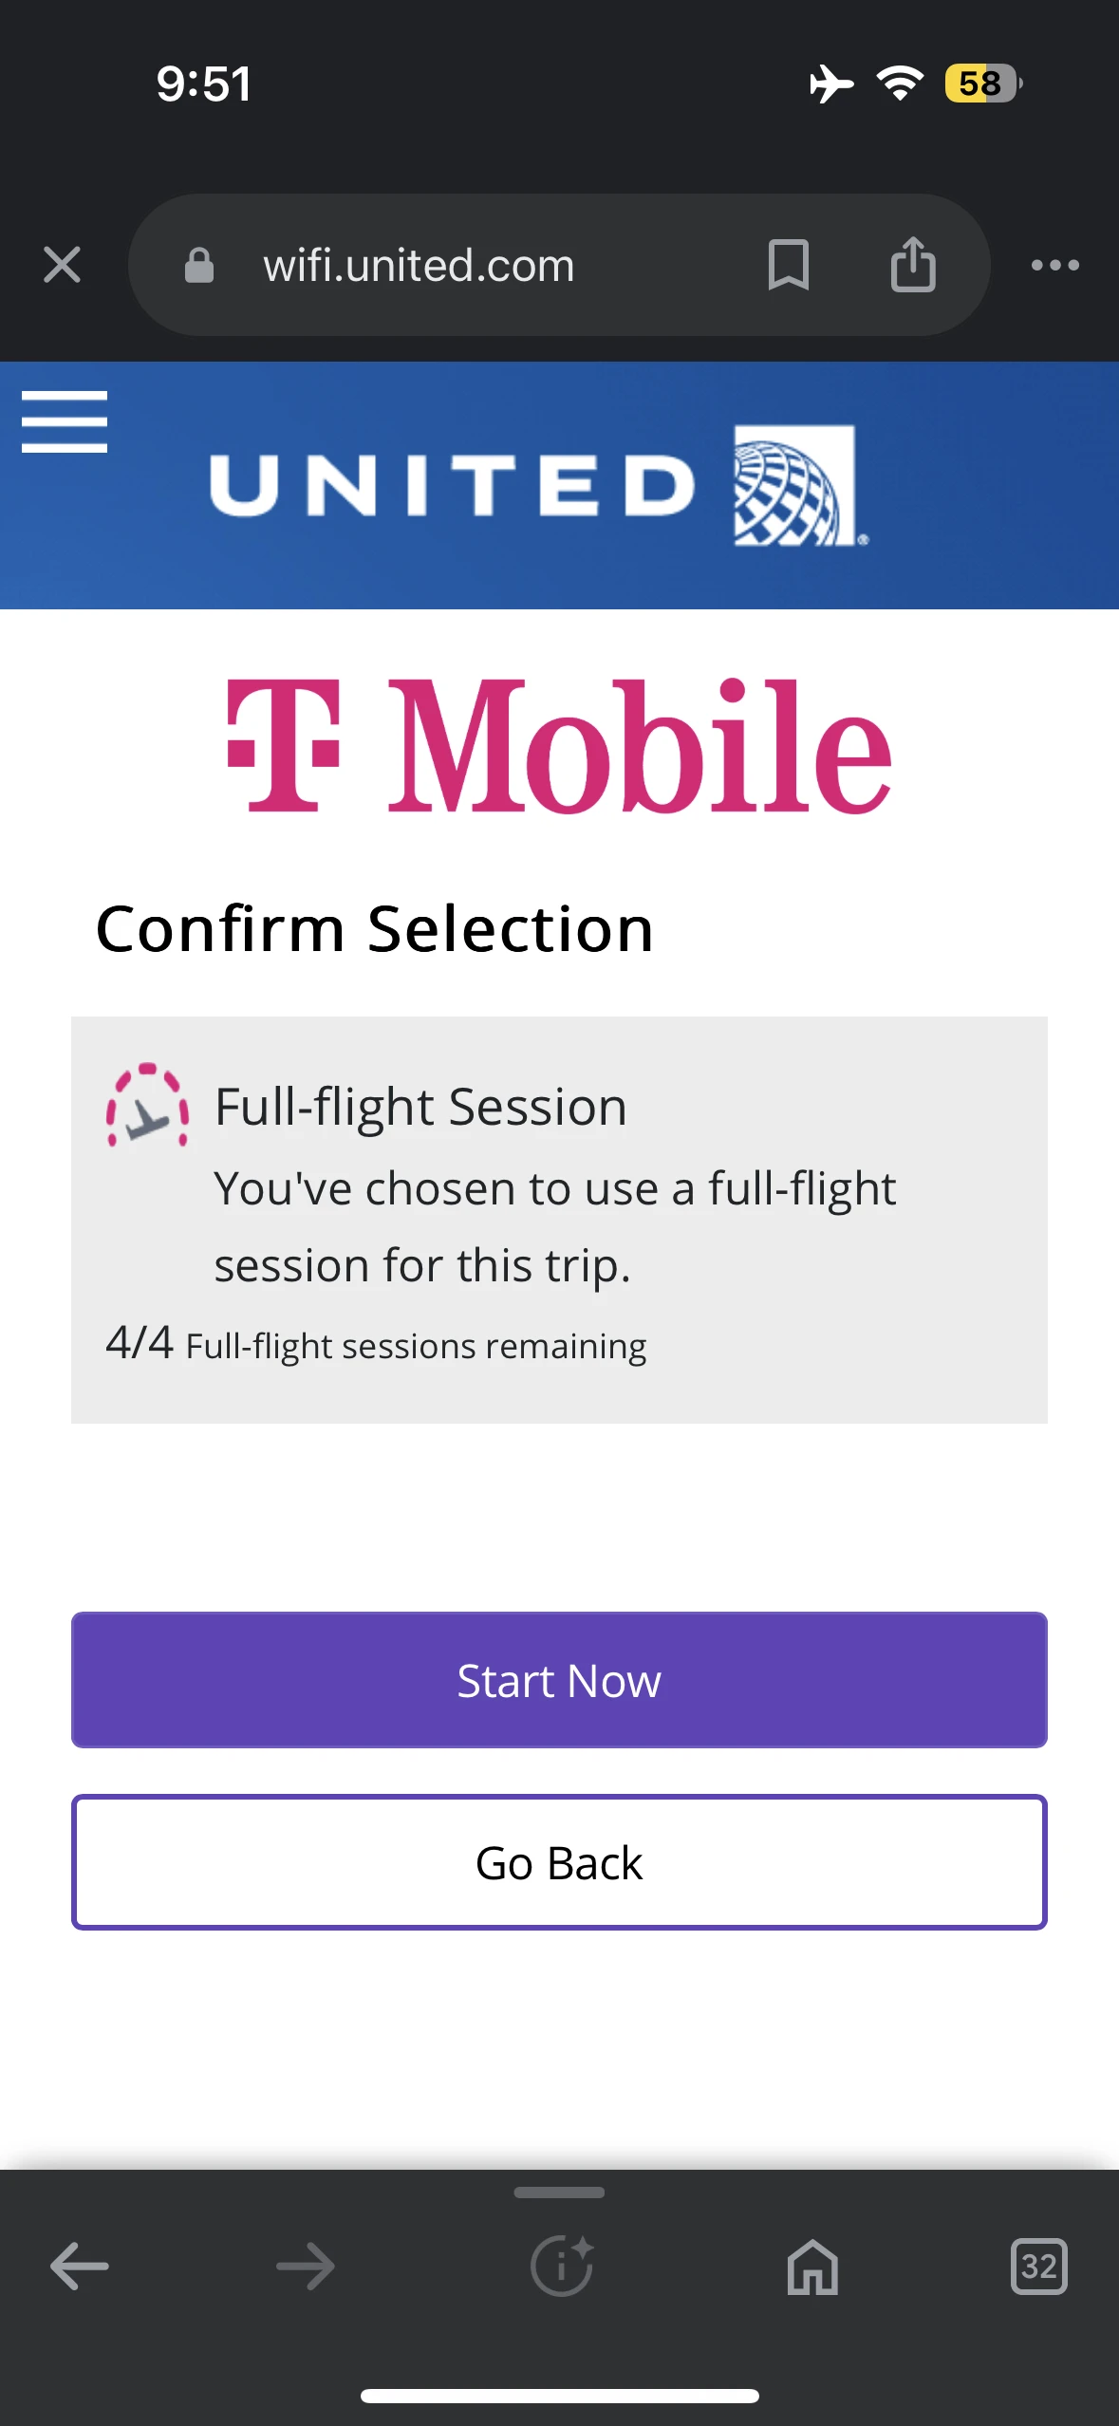Open the hamburger menu on United page
The height and width of the screenshot is (2426, 1119).
[65, 421]
